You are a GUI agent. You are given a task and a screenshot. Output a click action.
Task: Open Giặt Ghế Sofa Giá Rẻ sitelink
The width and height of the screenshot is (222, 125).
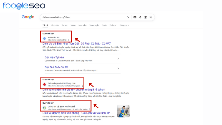point(56,67)
